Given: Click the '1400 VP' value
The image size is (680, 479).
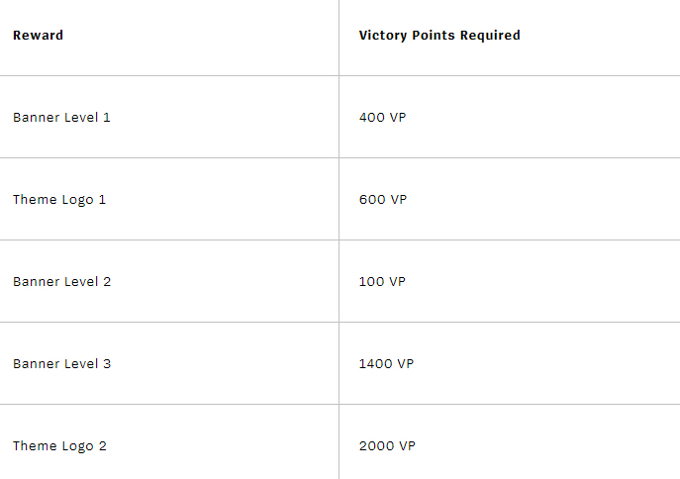Looking at the screenshot, I should 386,364.
